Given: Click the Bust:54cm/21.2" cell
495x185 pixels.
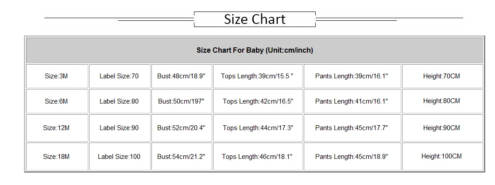Looking at the screenshot, I should click(182, 157).
